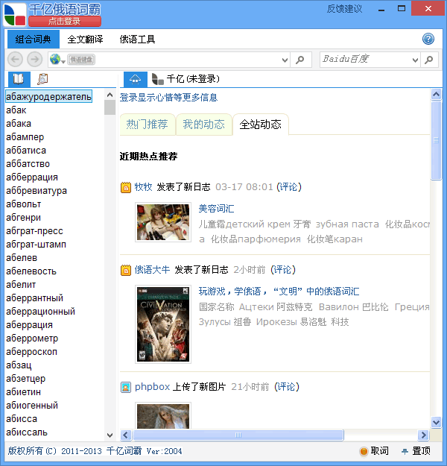
Task: Open user 俄语大牛 profile link
Action: pos(152,270)
